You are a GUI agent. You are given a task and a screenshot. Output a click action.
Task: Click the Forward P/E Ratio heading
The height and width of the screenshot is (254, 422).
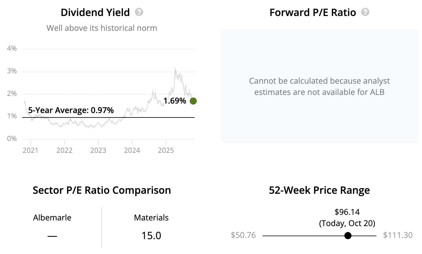tap(313, 12)
